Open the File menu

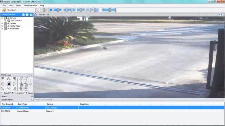[4, 6]
